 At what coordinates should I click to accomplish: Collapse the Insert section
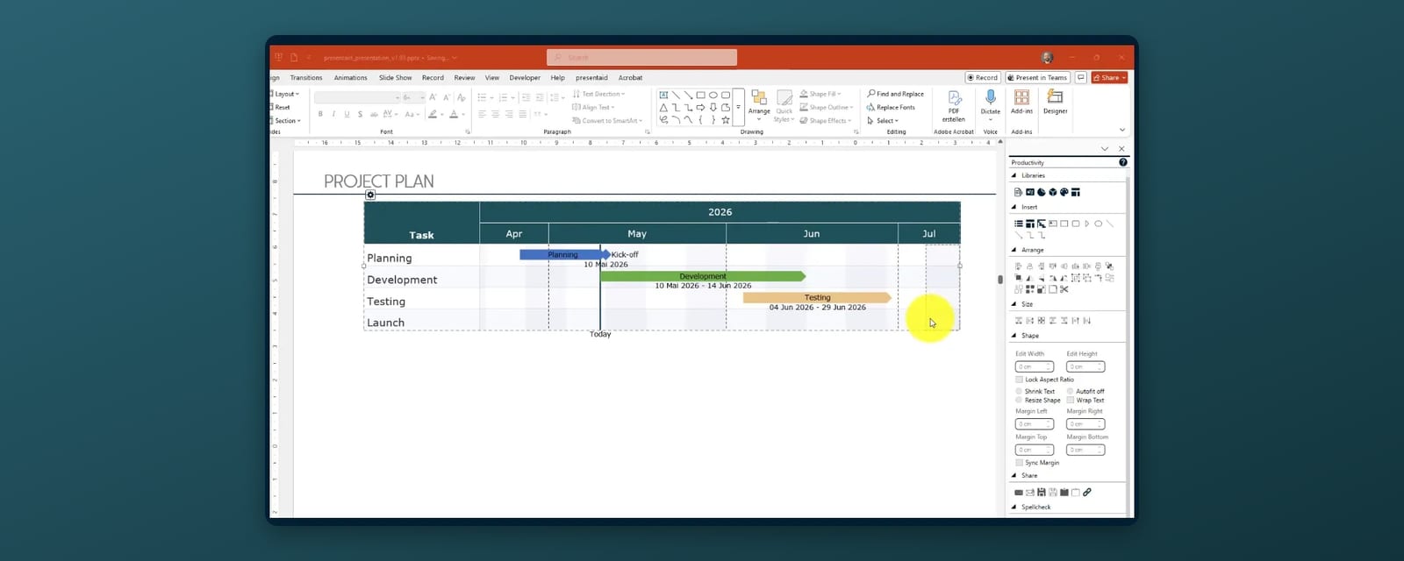1014,207
